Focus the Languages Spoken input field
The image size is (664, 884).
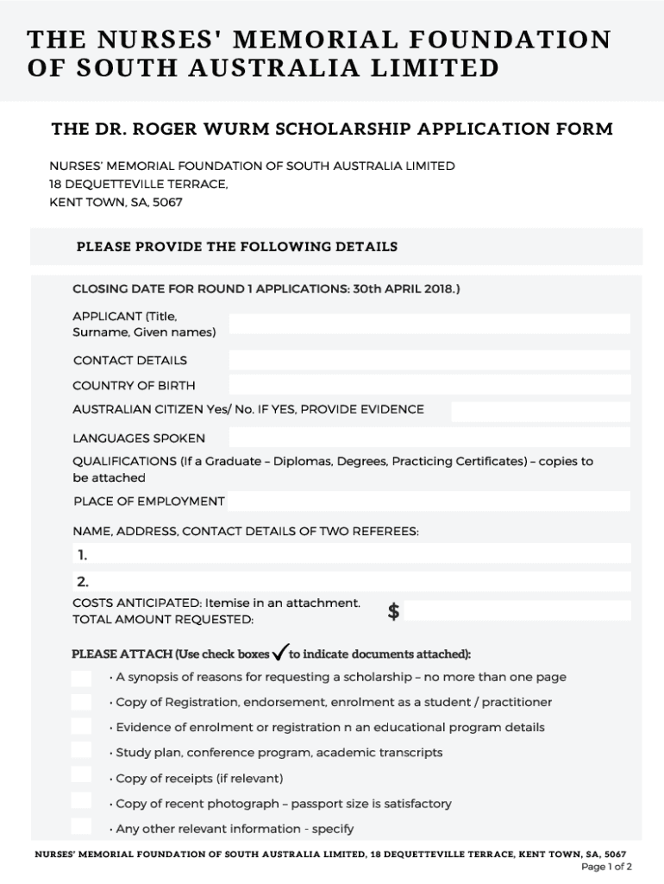click(429, 438)
